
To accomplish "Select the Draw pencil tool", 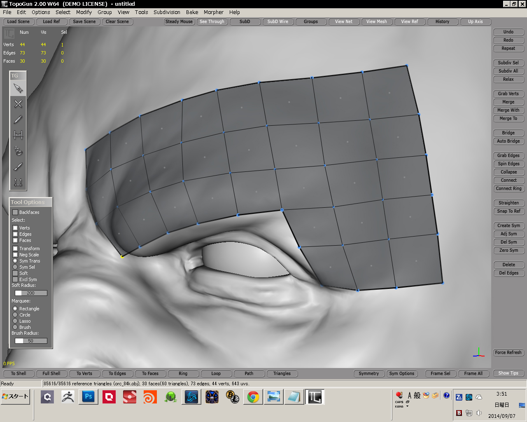I will pos(18,120).
